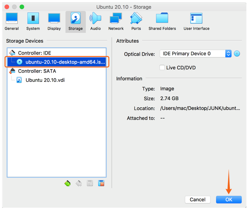Image resolution: width=248 pixels, height=210 pixels.
Task: Click the choose disk image icon next to Optical Drive
Action: click(x=237, y=54)
